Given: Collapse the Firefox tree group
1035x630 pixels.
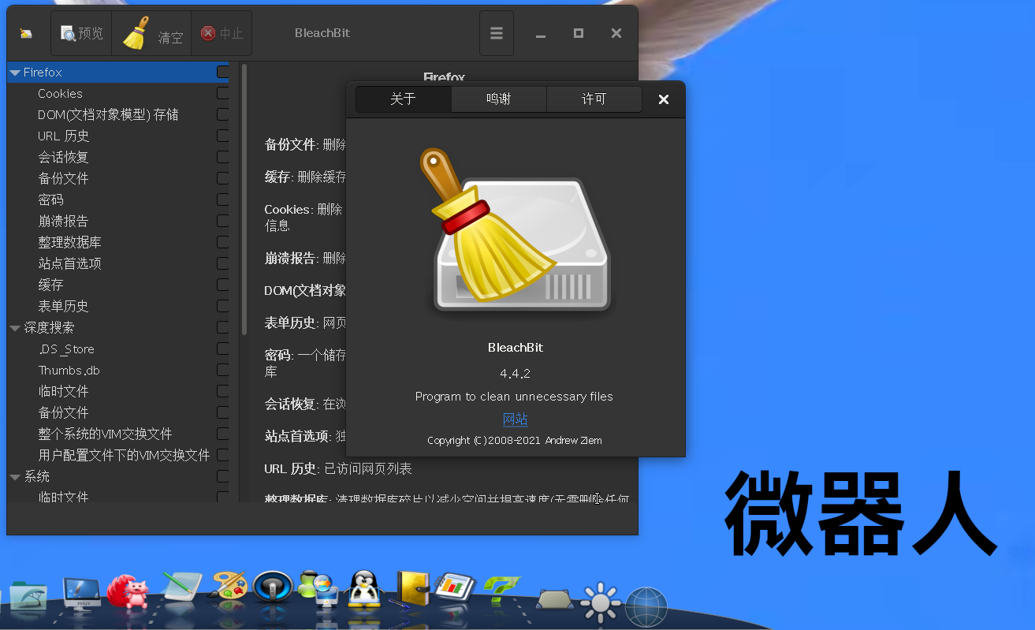Looking at the screenshot, I should (14, 73).
